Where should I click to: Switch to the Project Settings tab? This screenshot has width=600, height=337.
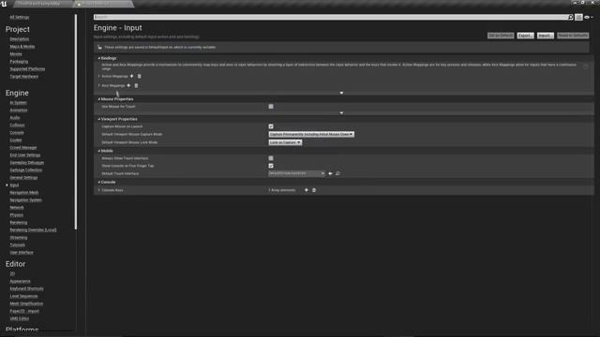click(103, 4)
